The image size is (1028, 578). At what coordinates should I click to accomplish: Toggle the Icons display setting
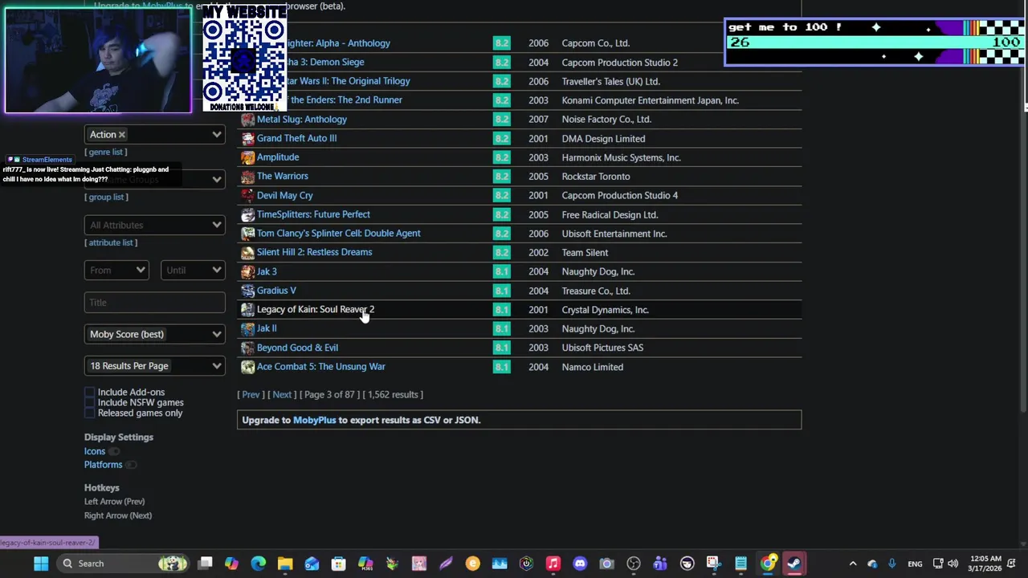pyautogui.click(x=114, y=451)
